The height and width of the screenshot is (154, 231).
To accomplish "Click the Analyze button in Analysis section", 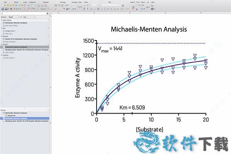I will (x=44, y=8).
